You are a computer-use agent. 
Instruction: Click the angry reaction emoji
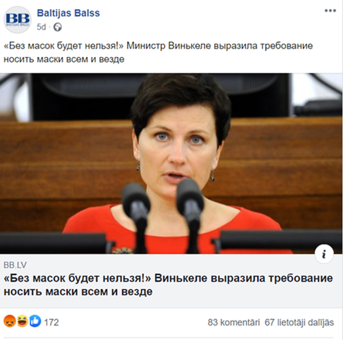[10, 321]
